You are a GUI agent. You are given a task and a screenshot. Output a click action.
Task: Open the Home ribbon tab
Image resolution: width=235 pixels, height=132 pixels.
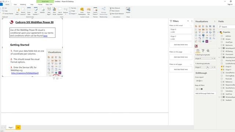7,4
